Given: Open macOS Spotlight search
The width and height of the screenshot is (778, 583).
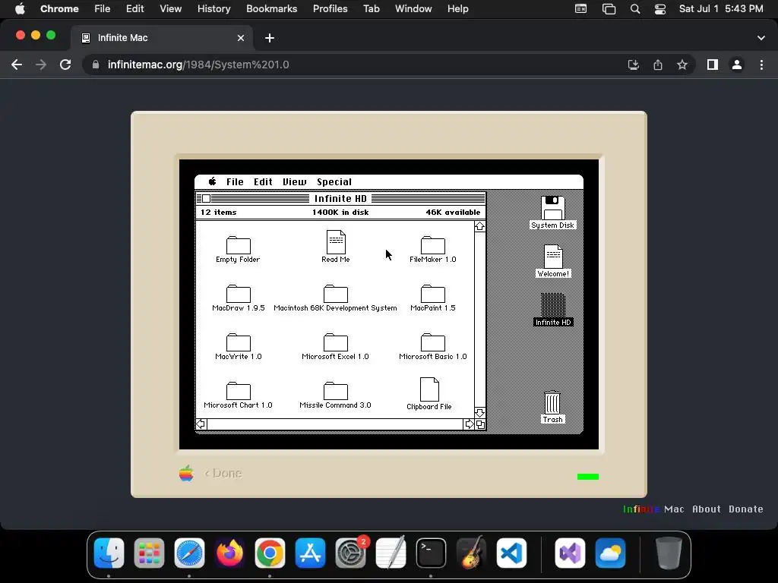Looking at the screenshot, I should coord(634,9).
